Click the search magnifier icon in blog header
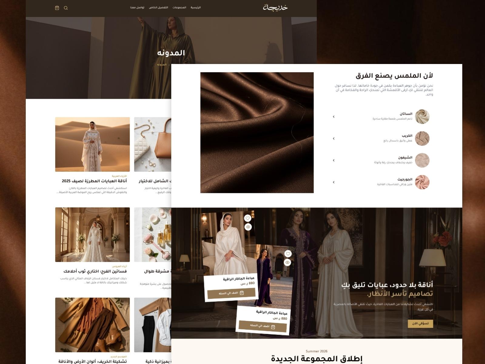485x364 pixels. [66, 8]
